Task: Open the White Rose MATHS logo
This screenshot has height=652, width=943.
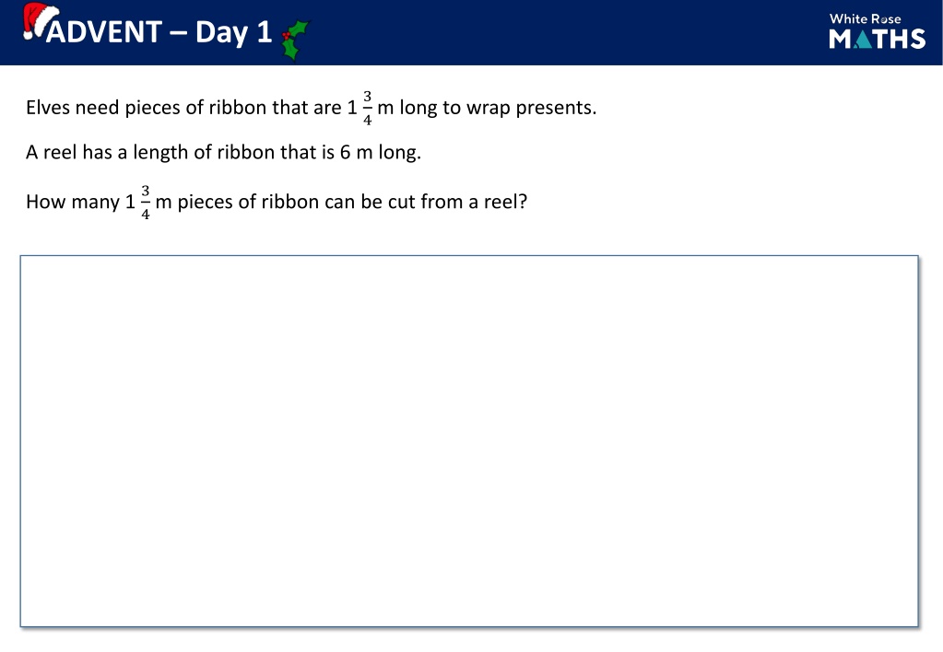Action: click(x=877, y=30)
